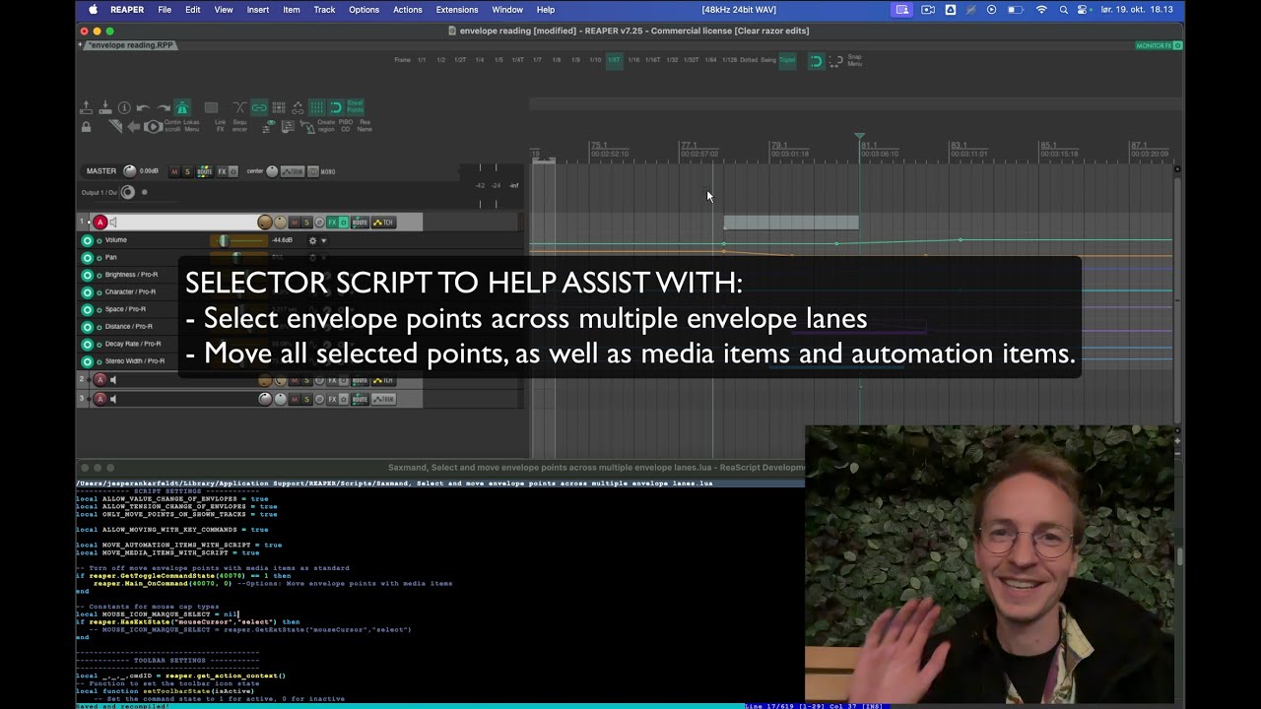Mute track 1
This screenshot has height=709, width=1261.
pyautogui.click(x=294, y=223)
